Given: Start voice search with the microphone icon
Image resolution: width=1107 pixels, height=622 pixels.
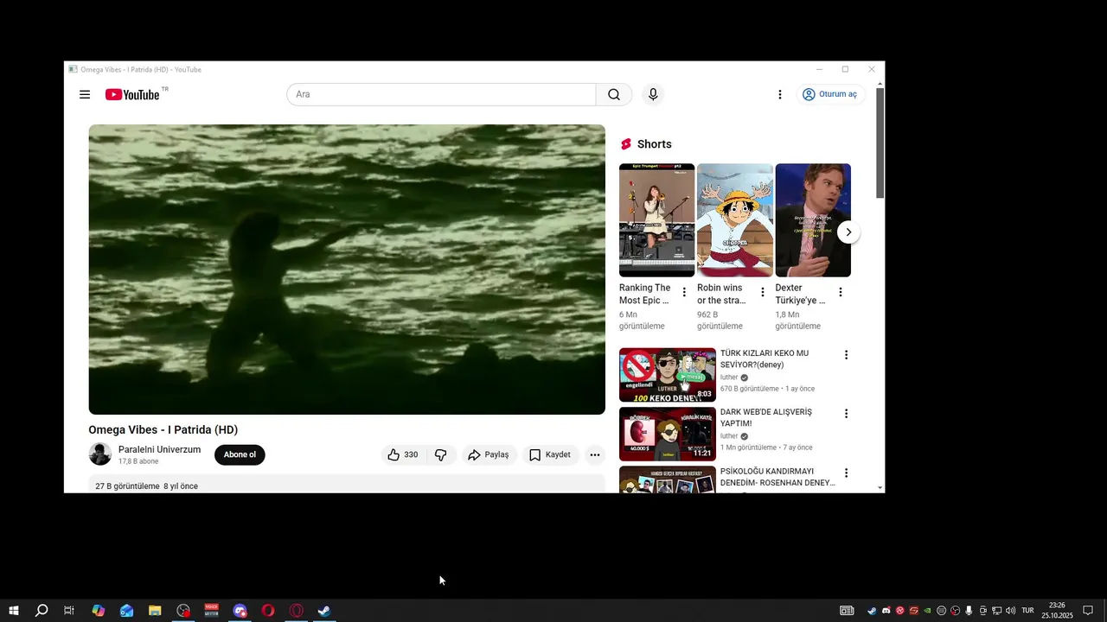Looking at the screenshot, I should [653, 94].
